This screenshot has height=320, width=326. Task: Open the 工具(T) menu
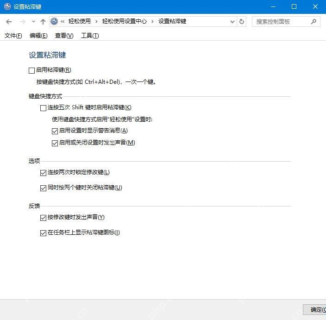[90, 36]
